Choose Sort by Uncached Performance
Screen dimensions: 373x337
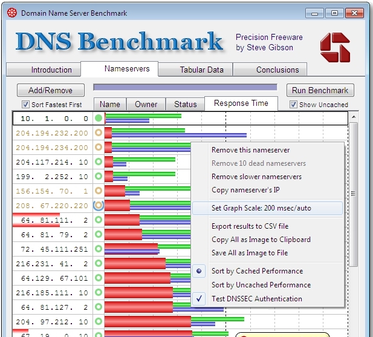(x=268, y=284)
